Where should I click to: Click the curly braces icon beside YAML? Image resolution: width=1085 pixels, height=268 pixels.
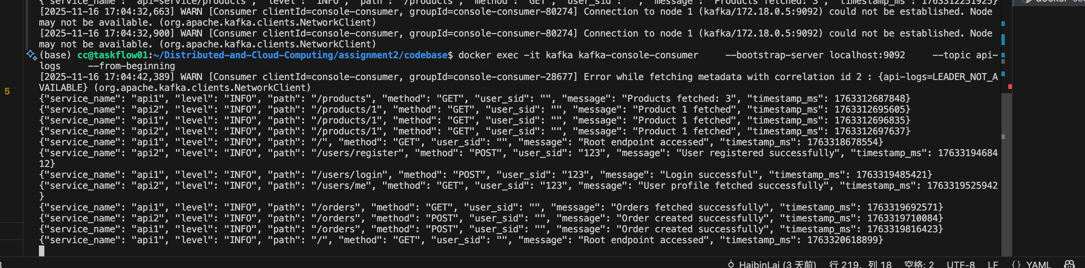(x=1015, y=264)
